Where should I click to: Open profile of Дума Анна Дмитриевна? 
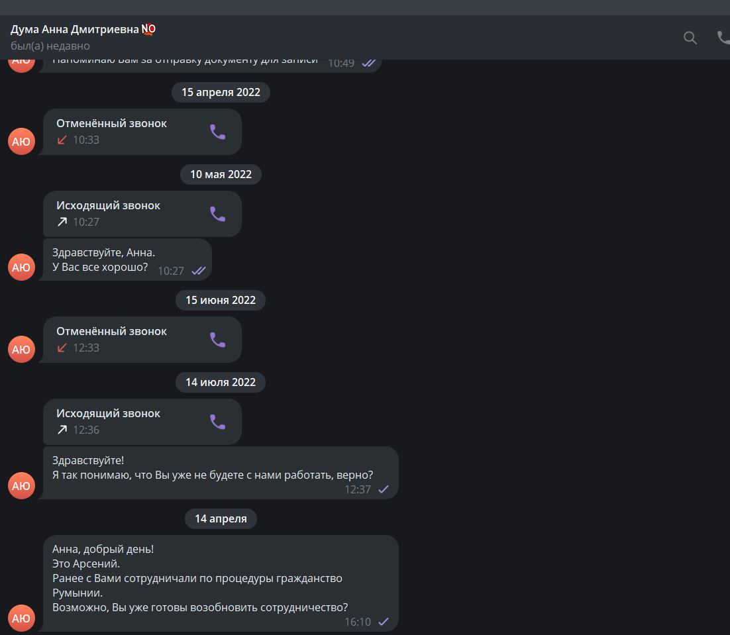point(83,29)
